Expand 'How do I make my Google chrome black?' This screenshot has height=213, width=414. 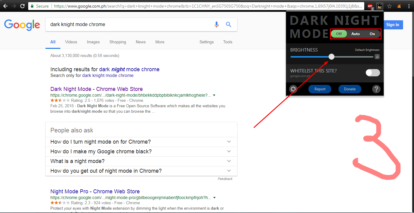coord(141,151)
